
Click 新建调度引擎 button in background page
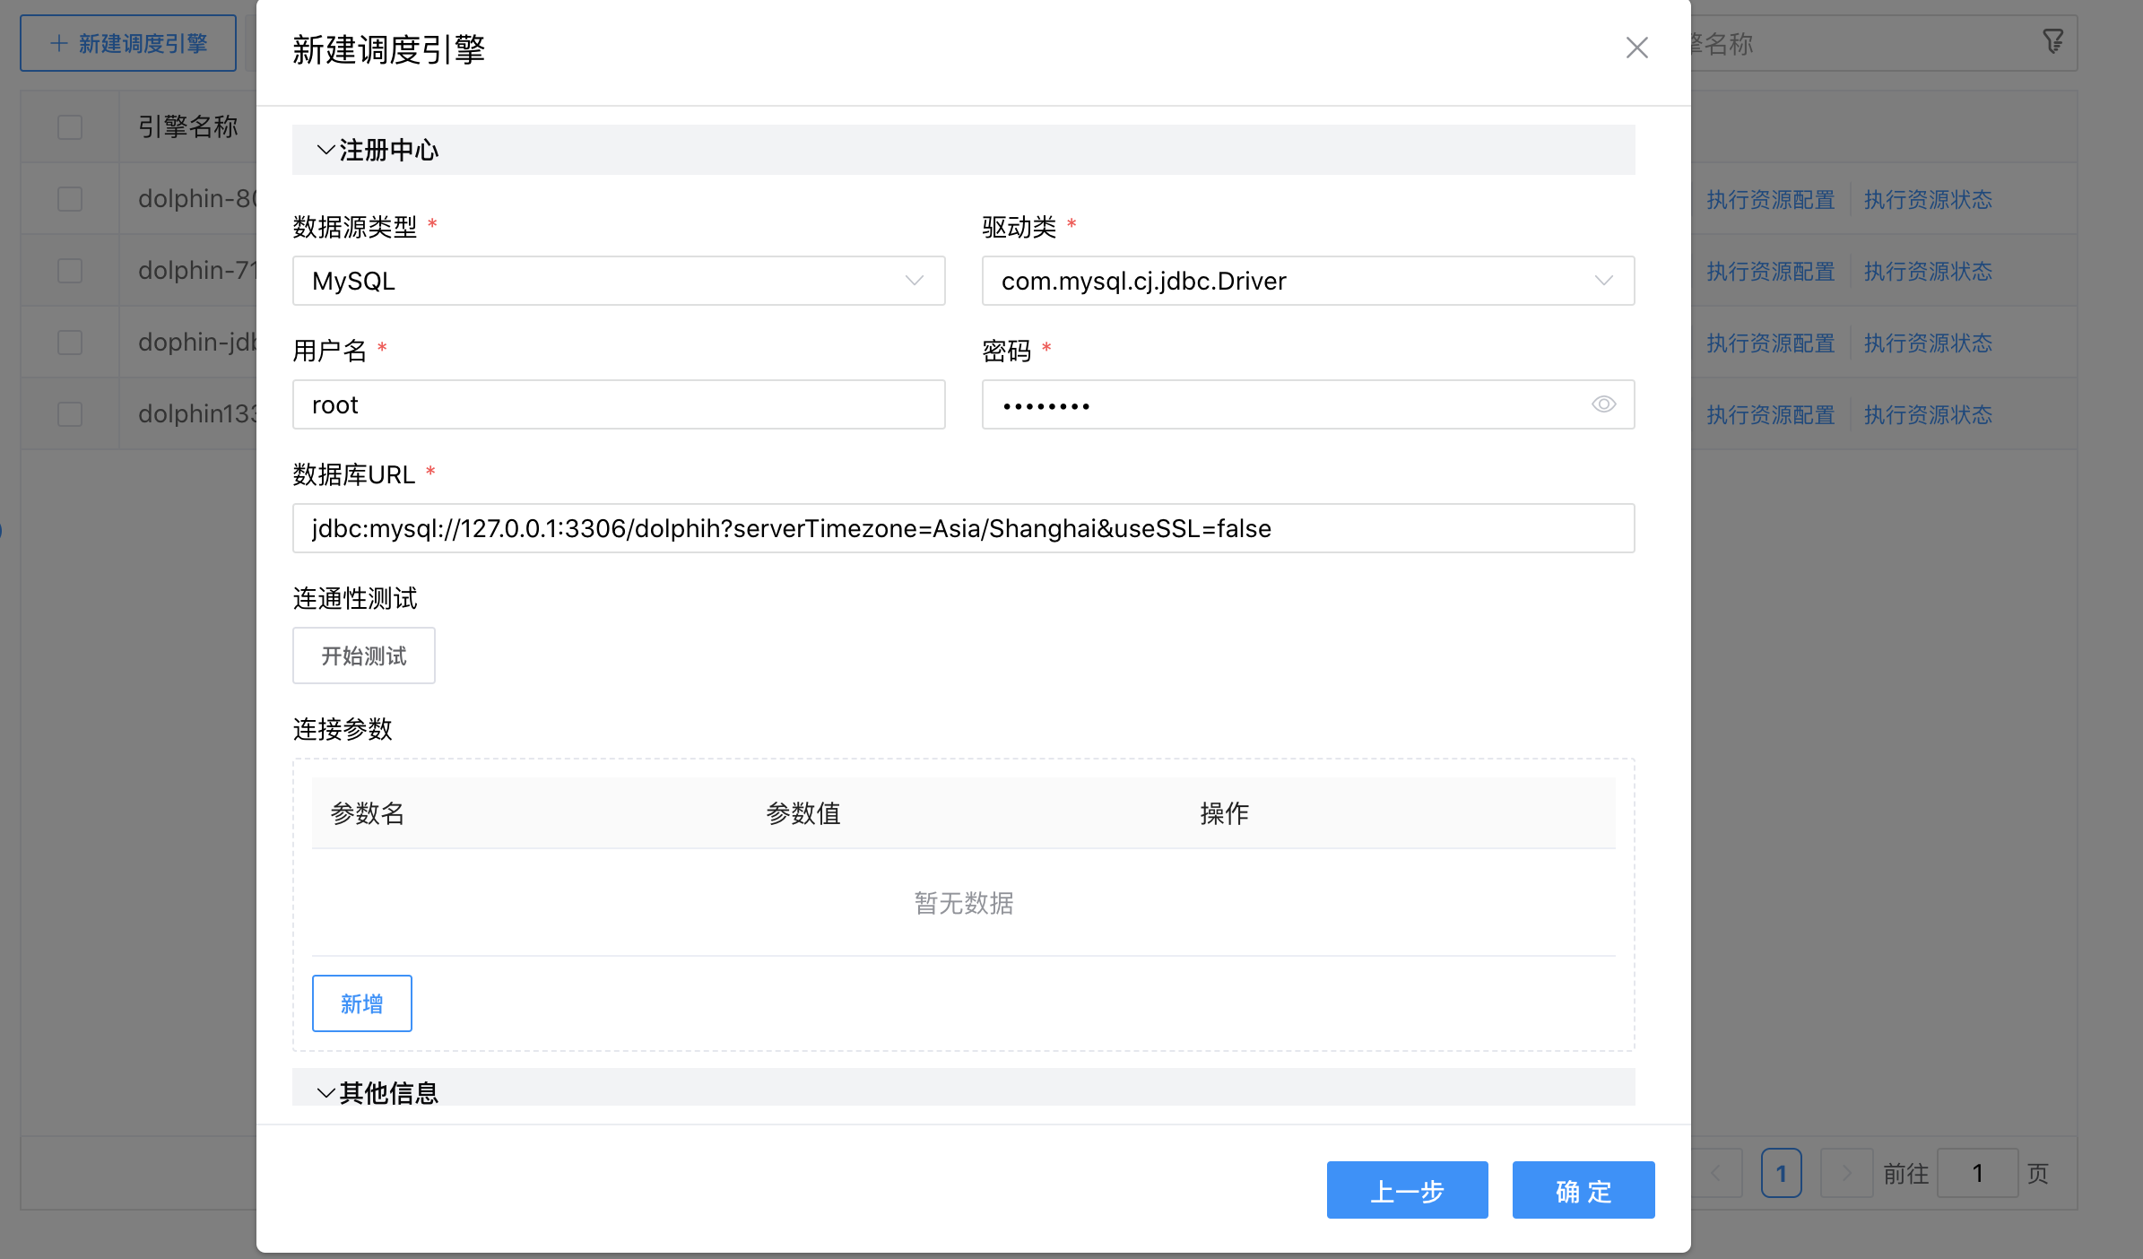(x=128, y=43)
